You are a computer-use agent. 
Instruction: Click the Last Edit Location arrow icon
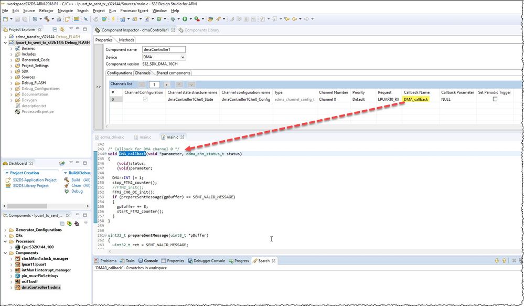point(287,19)
